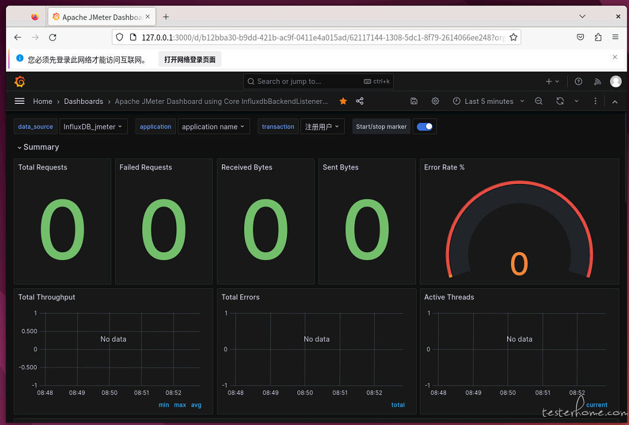The width and height of the screenshot is (629, 425).
Task: Close the Apache JMeter Dashboard tab
Action: [x=147, y=17]
